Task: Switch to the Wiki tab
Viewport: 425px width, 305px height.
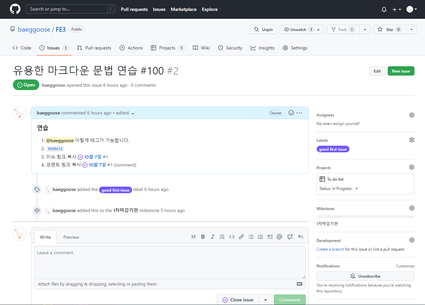Action: (201, 48)
